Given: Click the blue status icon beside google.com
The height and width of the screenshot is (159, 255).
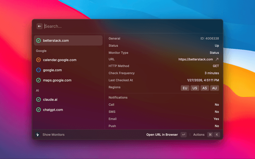Looking at the screenshot, I should (x=38, y=70).
